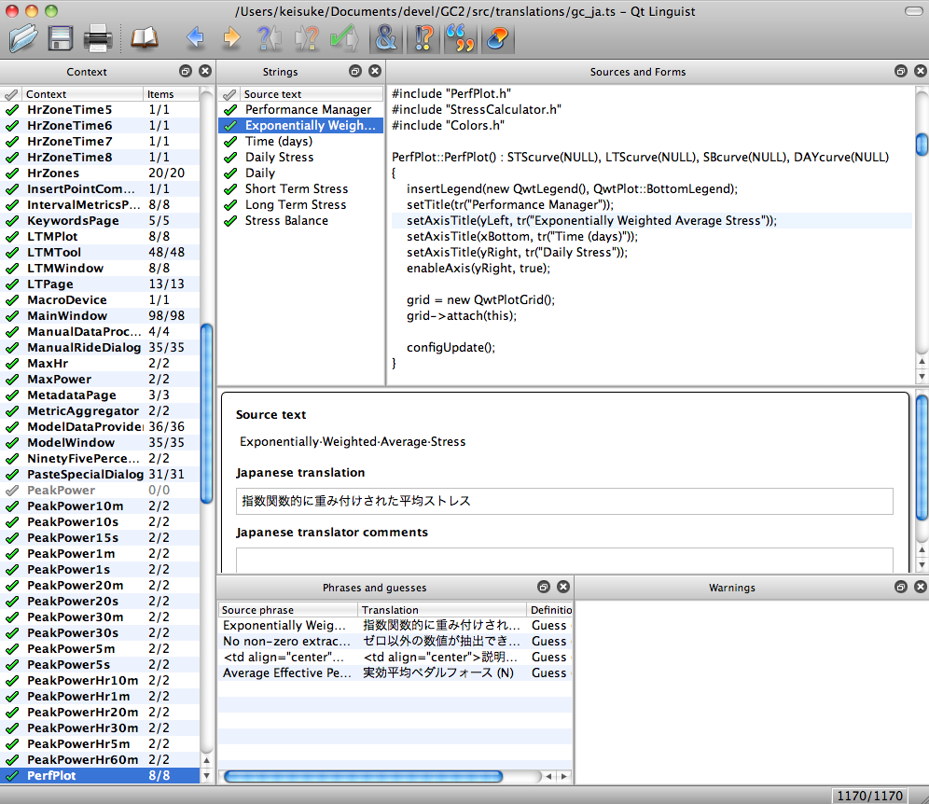The image size is (929, 804).
Task: Select the PeakPower context with 0/0 items
Action: (100, 490)
